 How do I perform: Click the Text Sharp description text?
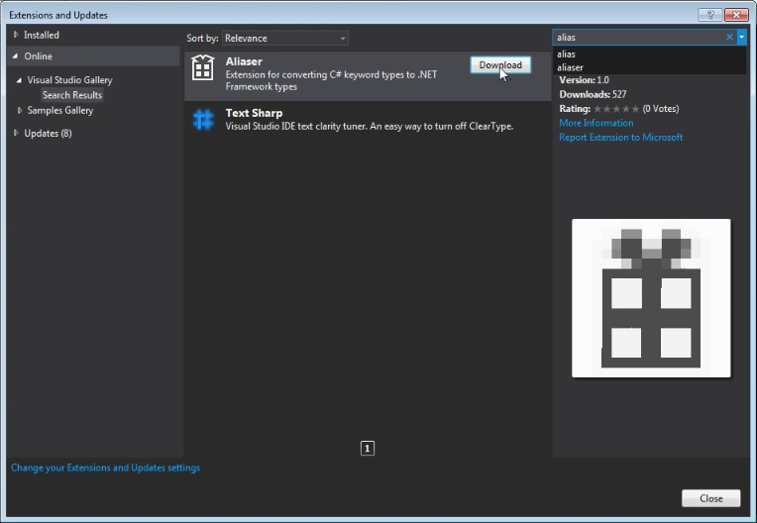coord(370,127)
